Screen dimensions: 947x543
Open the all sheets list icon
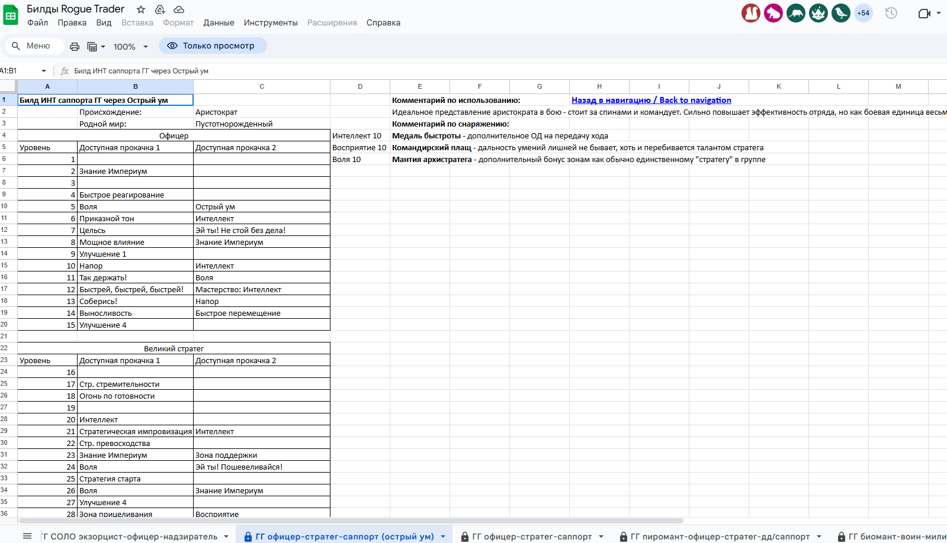tap(27, 536)
